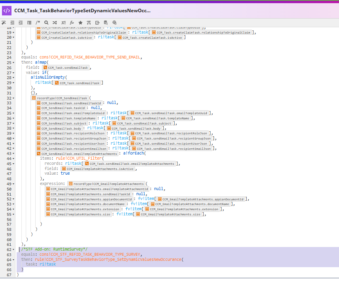Click cons!CCM_REFID_TASK_BEHAVIOR_TYPE_SEND_EMAIL constant

coord(90,57)
